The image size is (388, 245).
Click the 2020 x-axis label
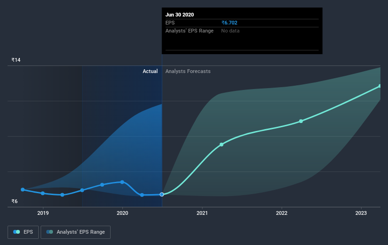coord(122,213)
